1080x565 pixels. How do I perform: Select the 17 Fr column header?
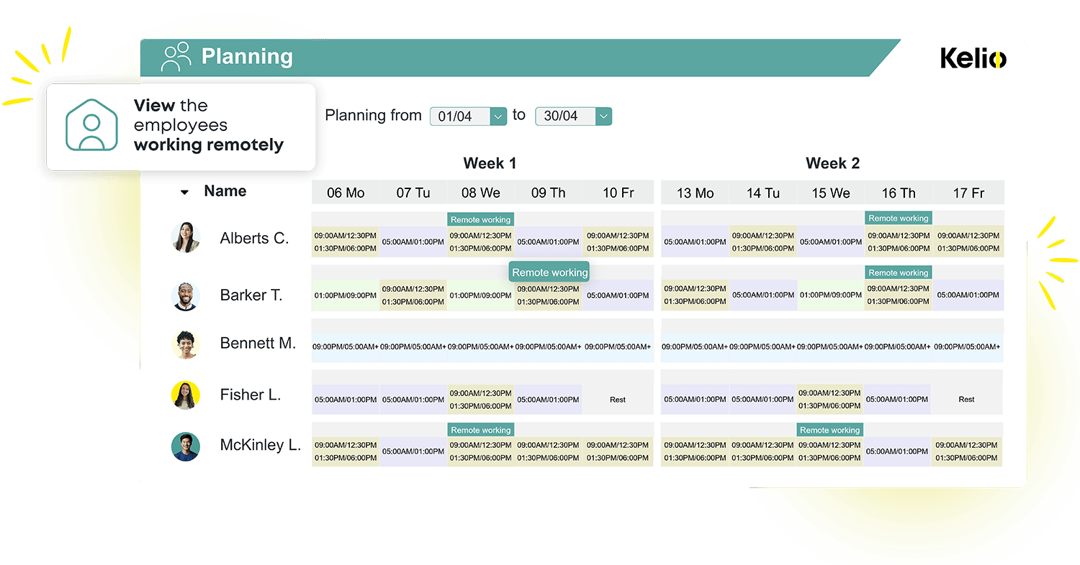[x=968, y=193]
